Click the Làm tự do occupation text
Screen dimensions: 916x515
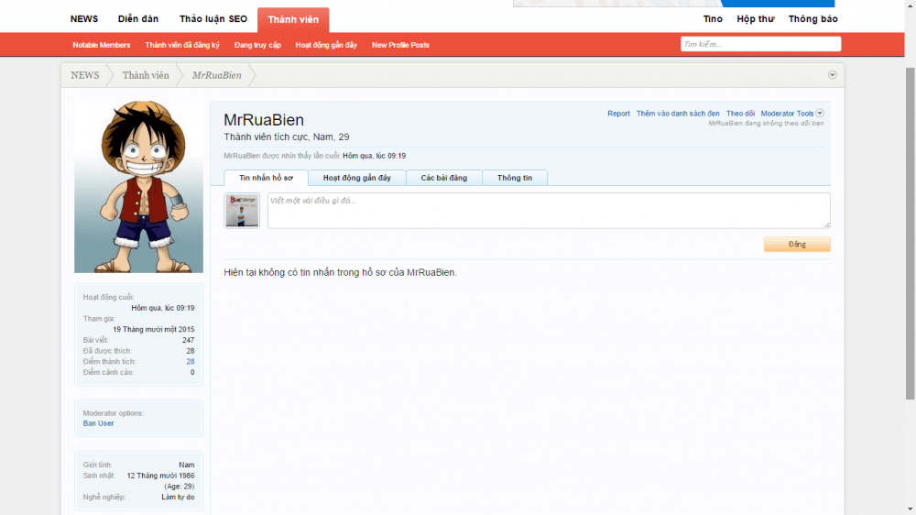179,498
